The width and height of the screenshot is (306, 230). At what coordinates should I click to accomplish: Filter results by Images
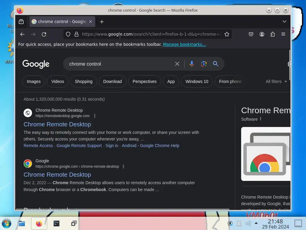[34, 81]
